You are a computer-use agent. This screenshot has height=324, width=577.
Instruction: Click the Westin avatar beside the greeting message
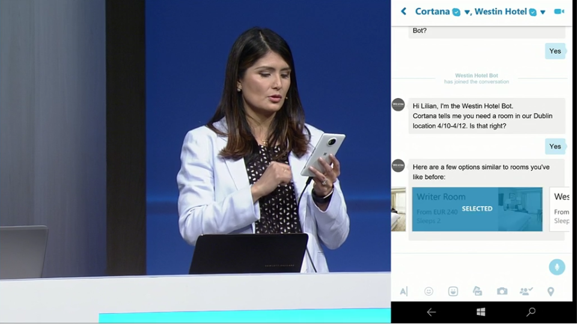398,105
